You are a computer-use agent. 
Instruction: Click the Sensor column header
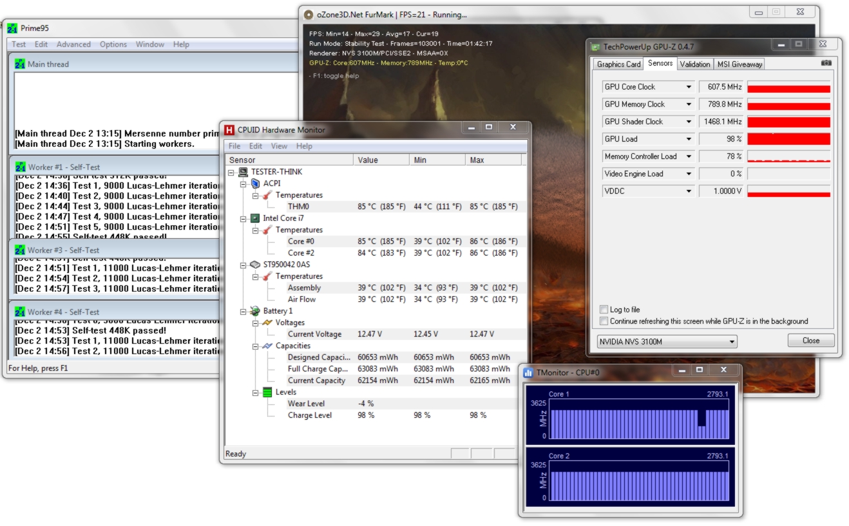[289, 160]
